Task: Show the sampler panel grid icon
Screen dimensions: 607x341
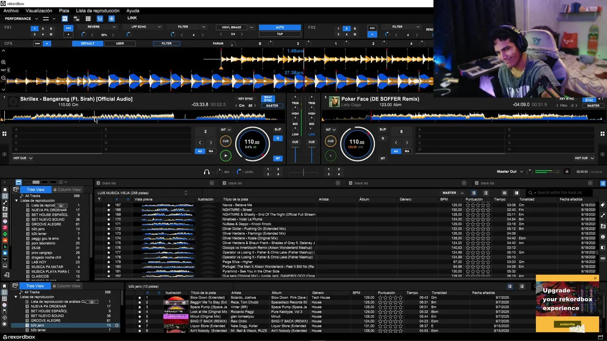Action: click(x=88, y=18)
